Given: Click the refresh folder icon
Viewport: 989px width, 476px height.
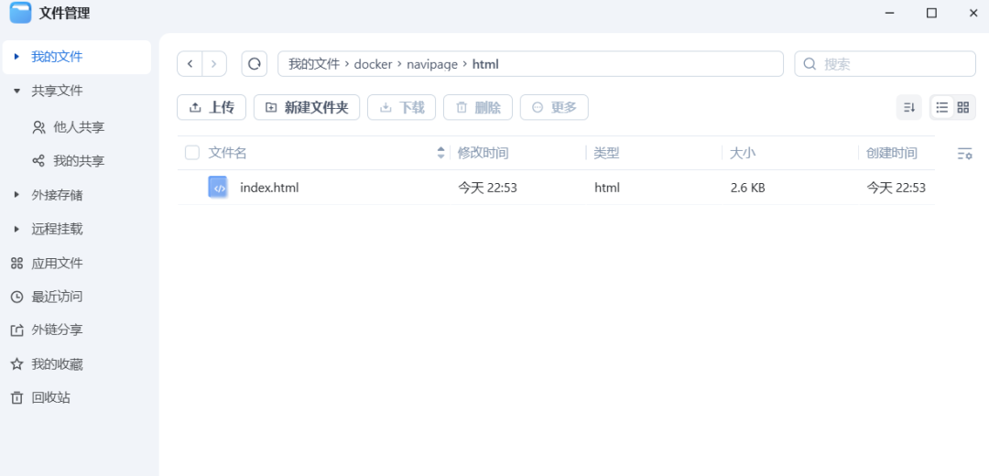Looking at the screenshot, I should click(254, 64).
